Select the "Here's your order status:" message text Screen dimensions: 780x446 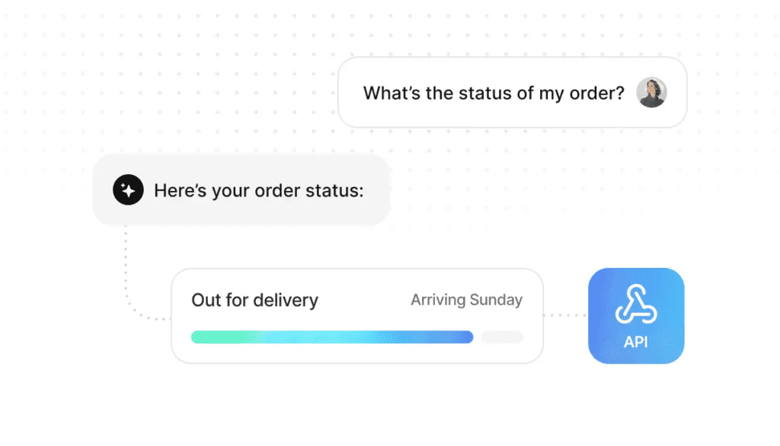pos(259,190)
